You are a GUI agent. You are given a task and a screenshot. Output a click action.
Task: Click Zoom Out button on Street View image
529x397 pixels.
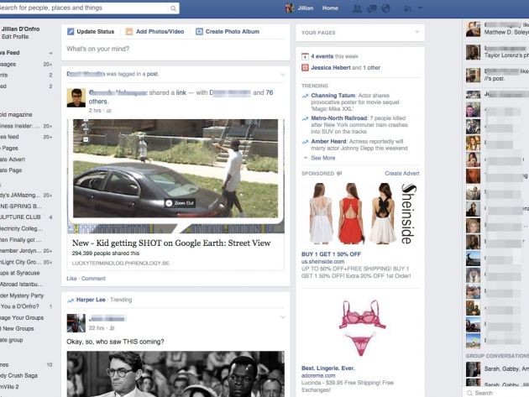180,203
